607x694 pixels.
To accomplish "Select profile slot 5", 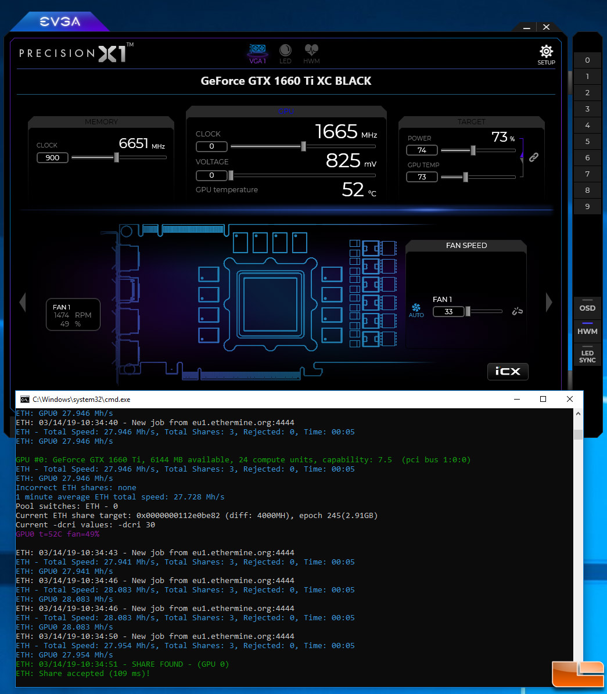I will coord(587,142).
